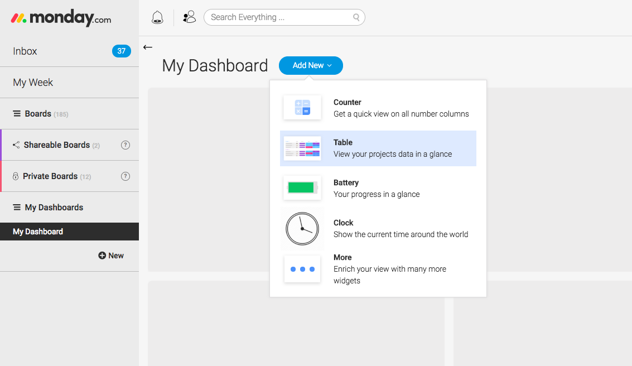Click the 37 inbox count badge
This screenshot has height=366, width=632.
[121, 51]
